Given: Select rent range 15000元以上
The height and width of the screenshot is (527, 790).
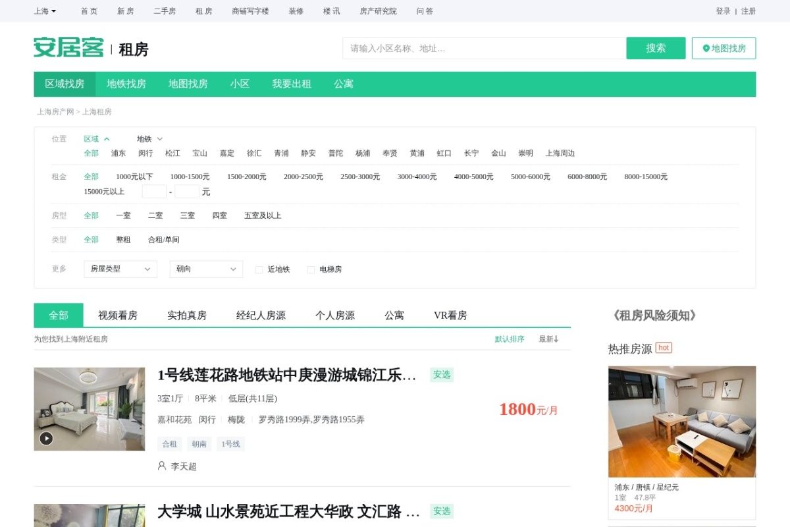Looking at the screenshot, I should (x=104, y=192).
